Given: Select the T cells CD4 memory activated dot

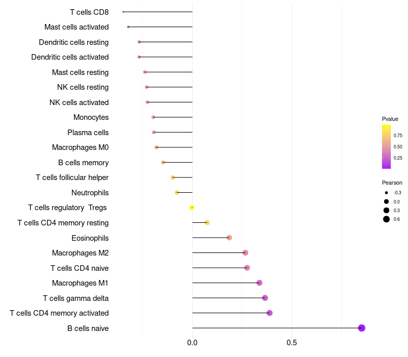Looking at the screenshot, I should tap(270, 313).
